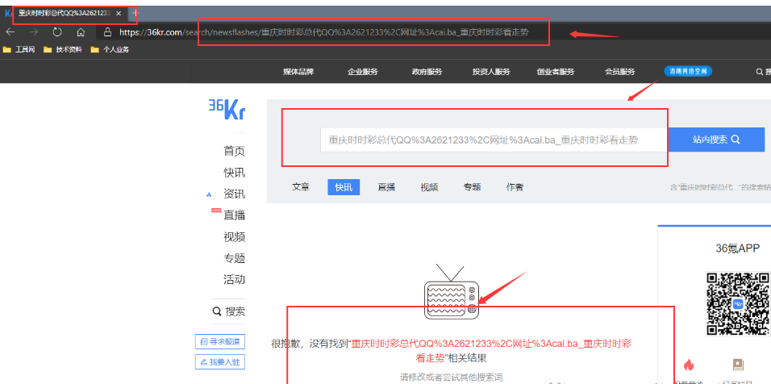Viewport: 771px width, 384px height.
Task: Click the sidebar 搜索 magnifier entry
Action: point(229,311)
